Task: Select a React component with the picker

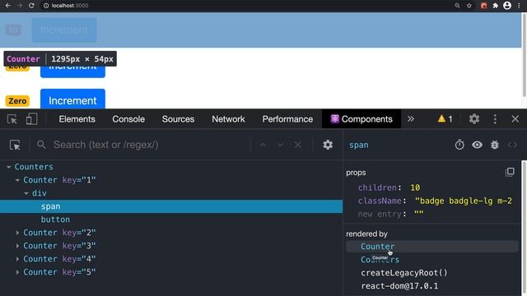Action: point(15,145)
